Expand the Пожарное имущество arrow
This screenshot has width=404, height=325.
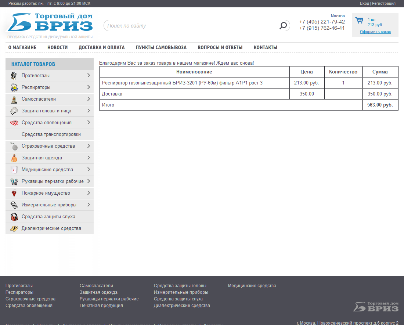(89, 193)
